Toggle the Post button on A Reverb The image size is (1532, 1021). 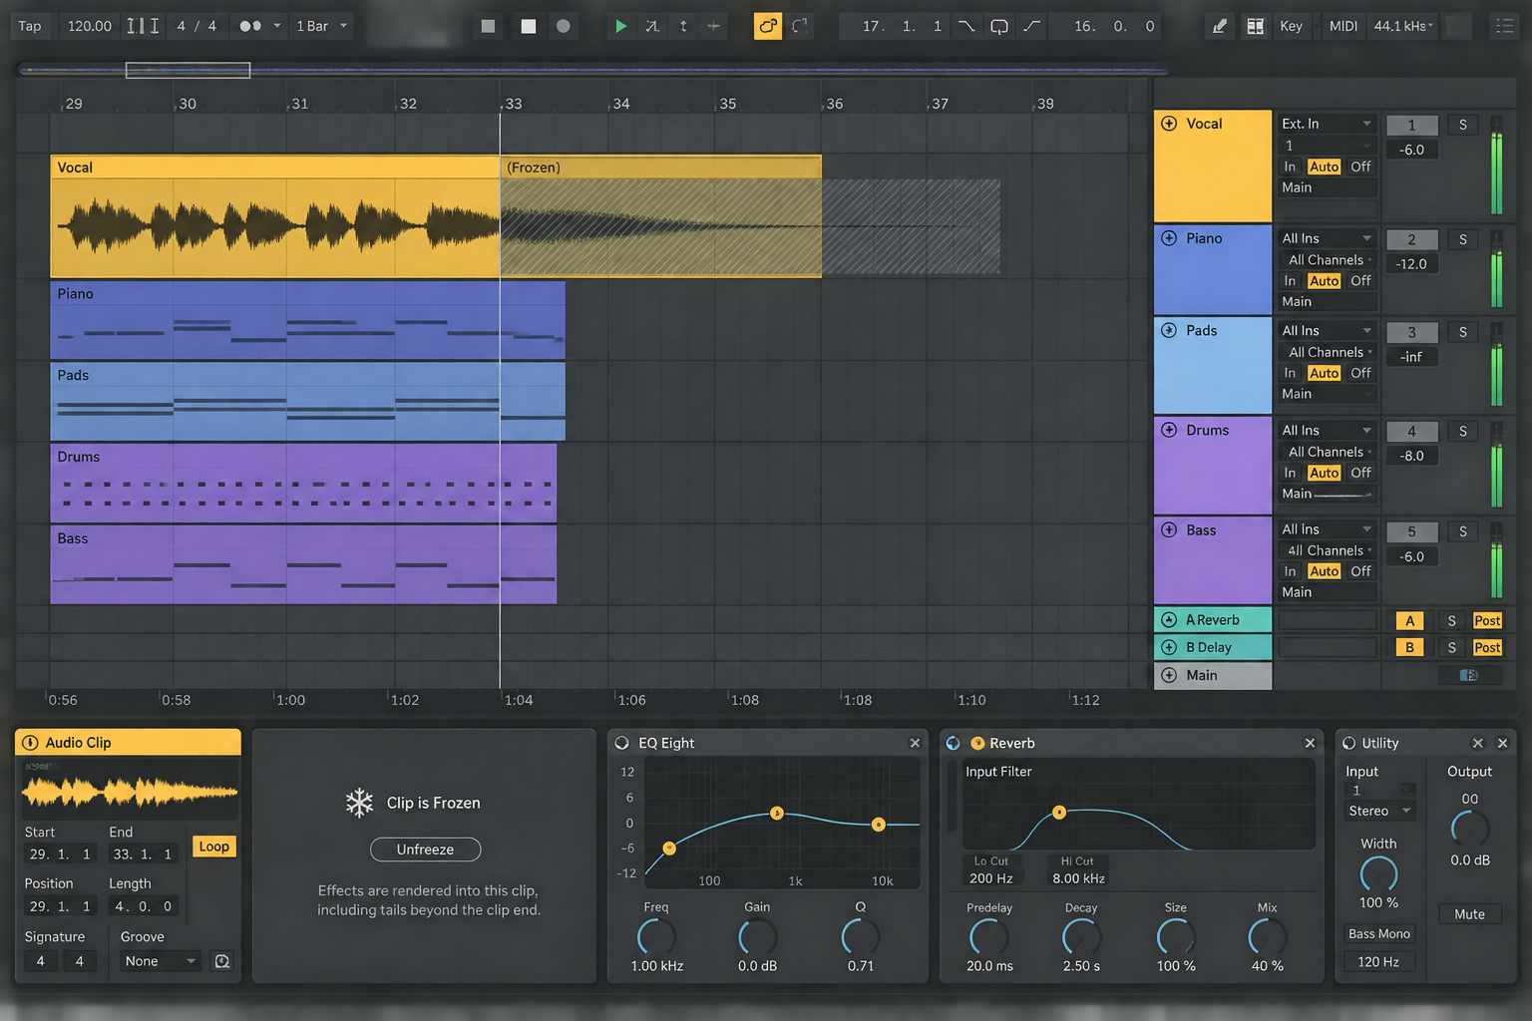[1487, 620]
